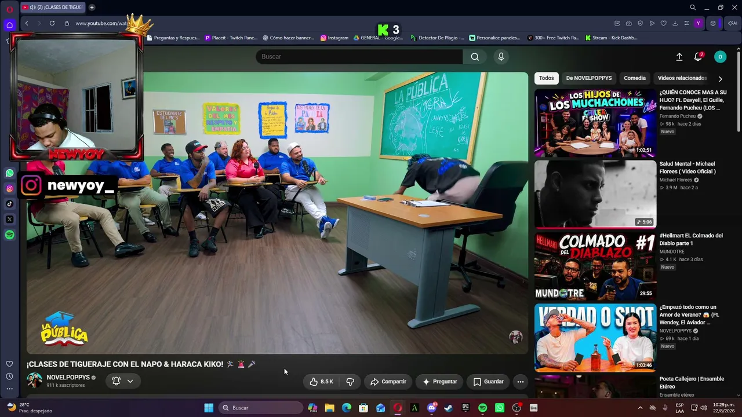The height and width of the screenshot is (417, 742).
Task: Open the Verdad o Shot video thumbnail
Action: 595,338
